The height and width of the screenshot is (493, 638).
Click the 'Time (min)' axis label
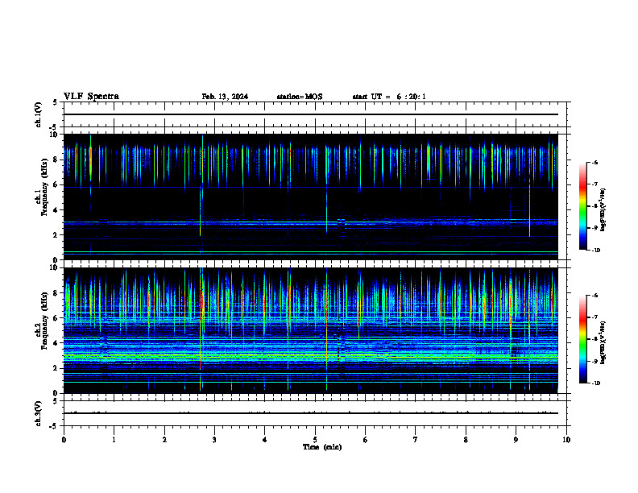pyautogui.click(x=322, y=447)
